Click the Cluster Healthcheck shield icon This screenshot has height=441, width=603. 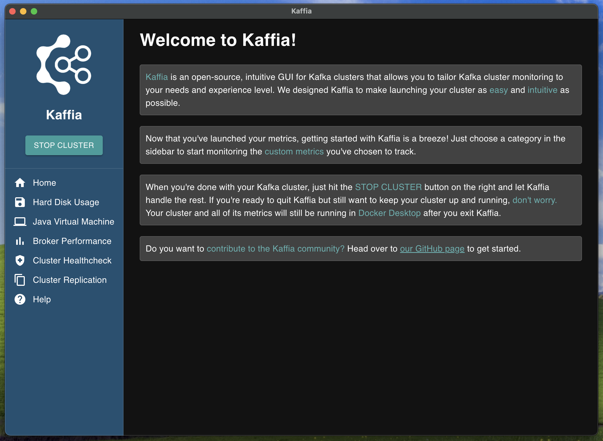[x=20, y=260]
